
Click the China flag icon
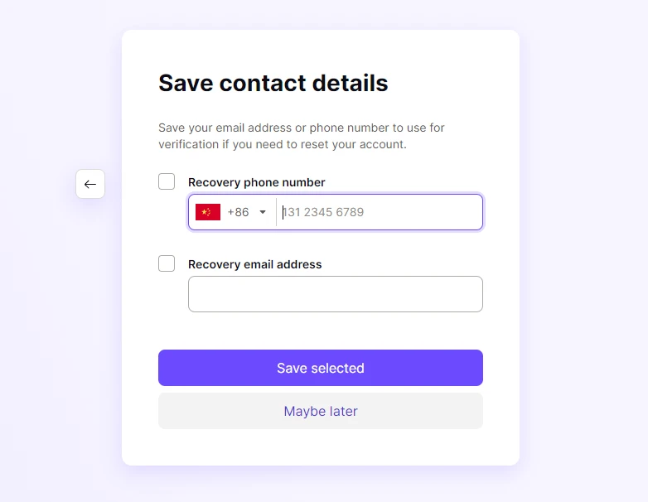pos(208,212)
